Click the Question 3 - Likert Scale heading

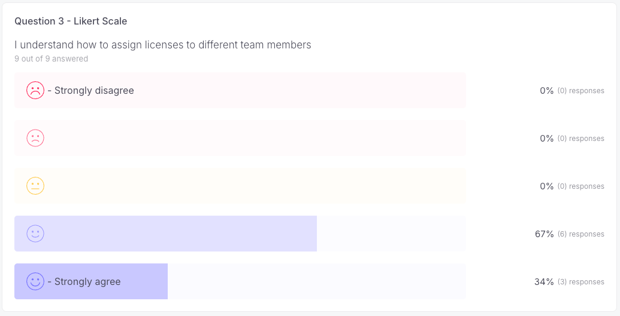71,21
